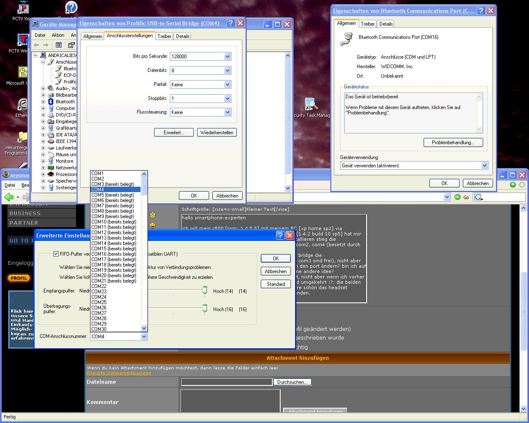Click the help button in Bluetooth properties title bar

481,11
